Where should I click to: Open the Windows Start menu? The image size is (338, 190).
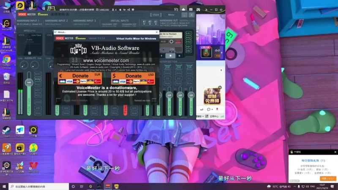[4, 186]
